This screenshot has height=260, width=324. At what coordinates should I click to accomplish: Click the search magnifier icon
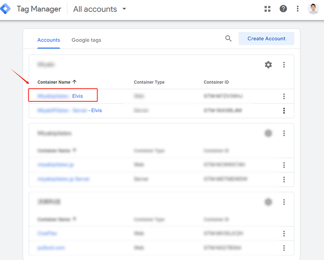(228, 38)
